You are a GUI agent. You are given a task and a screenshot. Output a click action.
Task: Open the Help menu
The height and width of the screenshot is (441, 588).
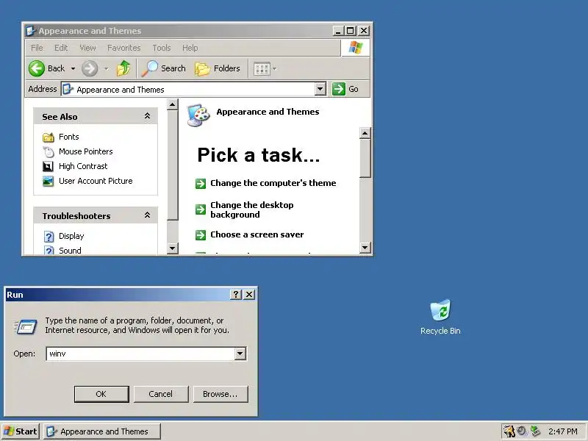(x=190, y=48)
